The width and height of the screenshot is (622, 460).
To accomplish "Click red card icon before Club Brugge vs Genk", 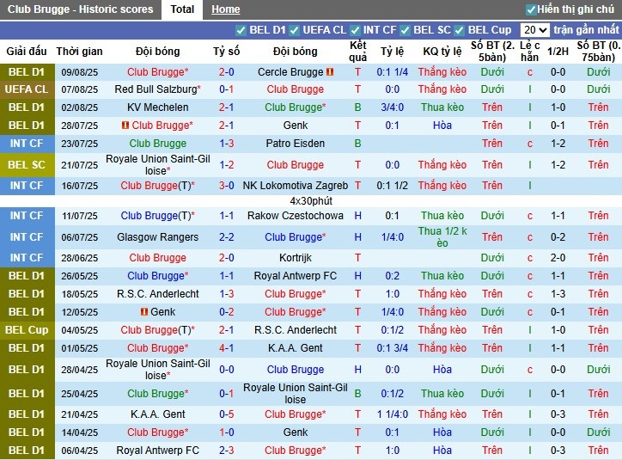I will tap(125, 126).
